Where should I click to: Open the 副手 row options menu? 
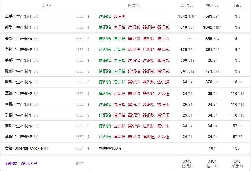coord(88,27)
